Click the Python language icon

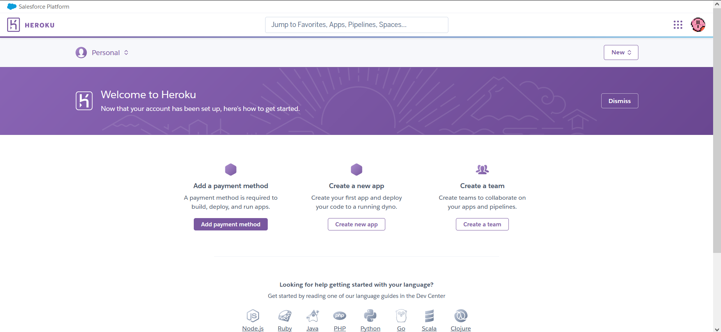(370, 316)
